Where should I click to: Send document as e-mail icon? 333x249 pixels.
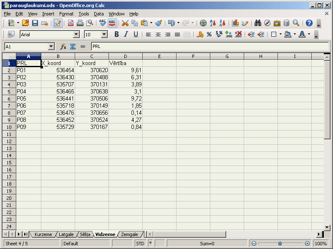(45, 23)
